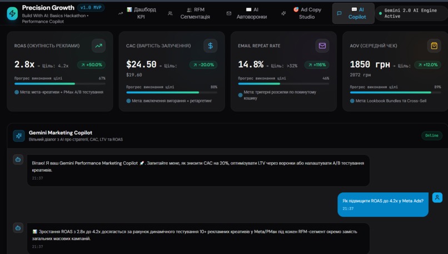Click the ROAS trending arrow icon

(x=98, y=46)
